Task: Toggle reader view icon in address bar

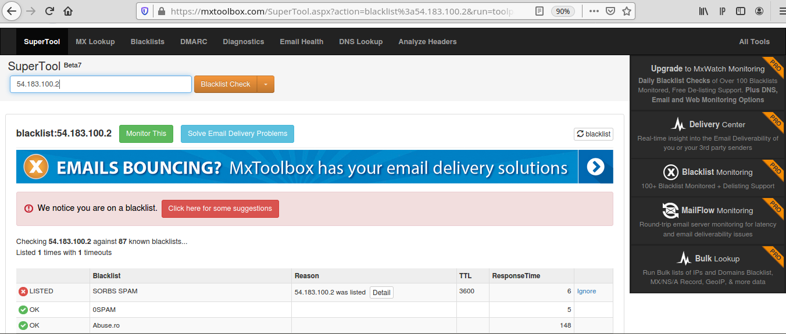Action: coord(540,11)
